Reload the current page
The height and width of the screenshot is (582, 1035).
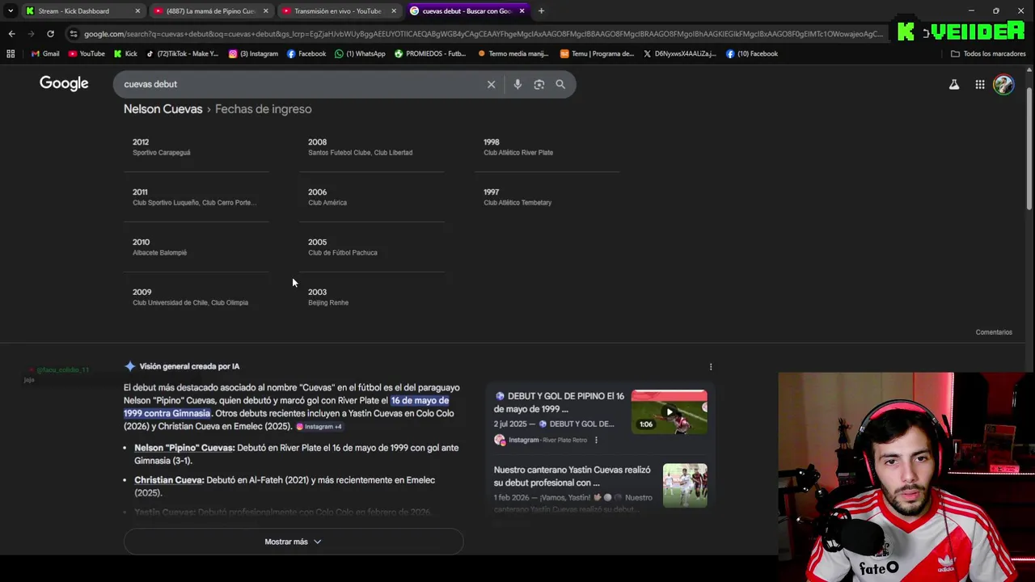[x=50, y=34]
